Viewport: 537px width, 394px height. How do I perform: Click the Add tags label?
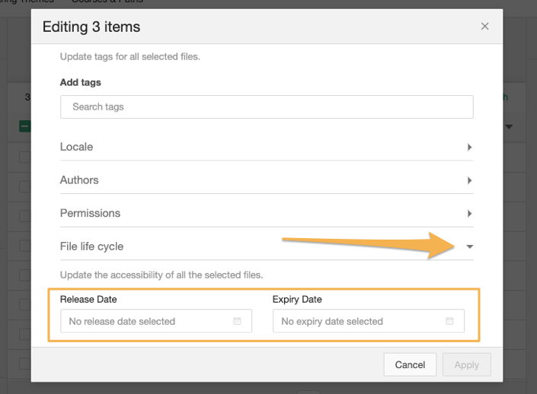coord(81,82)
